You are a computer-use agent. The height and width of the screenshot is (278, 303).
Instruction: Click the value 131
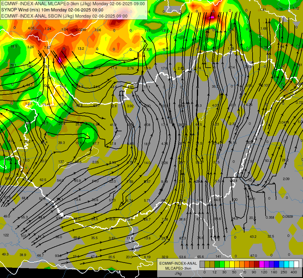tap(164, 31)
